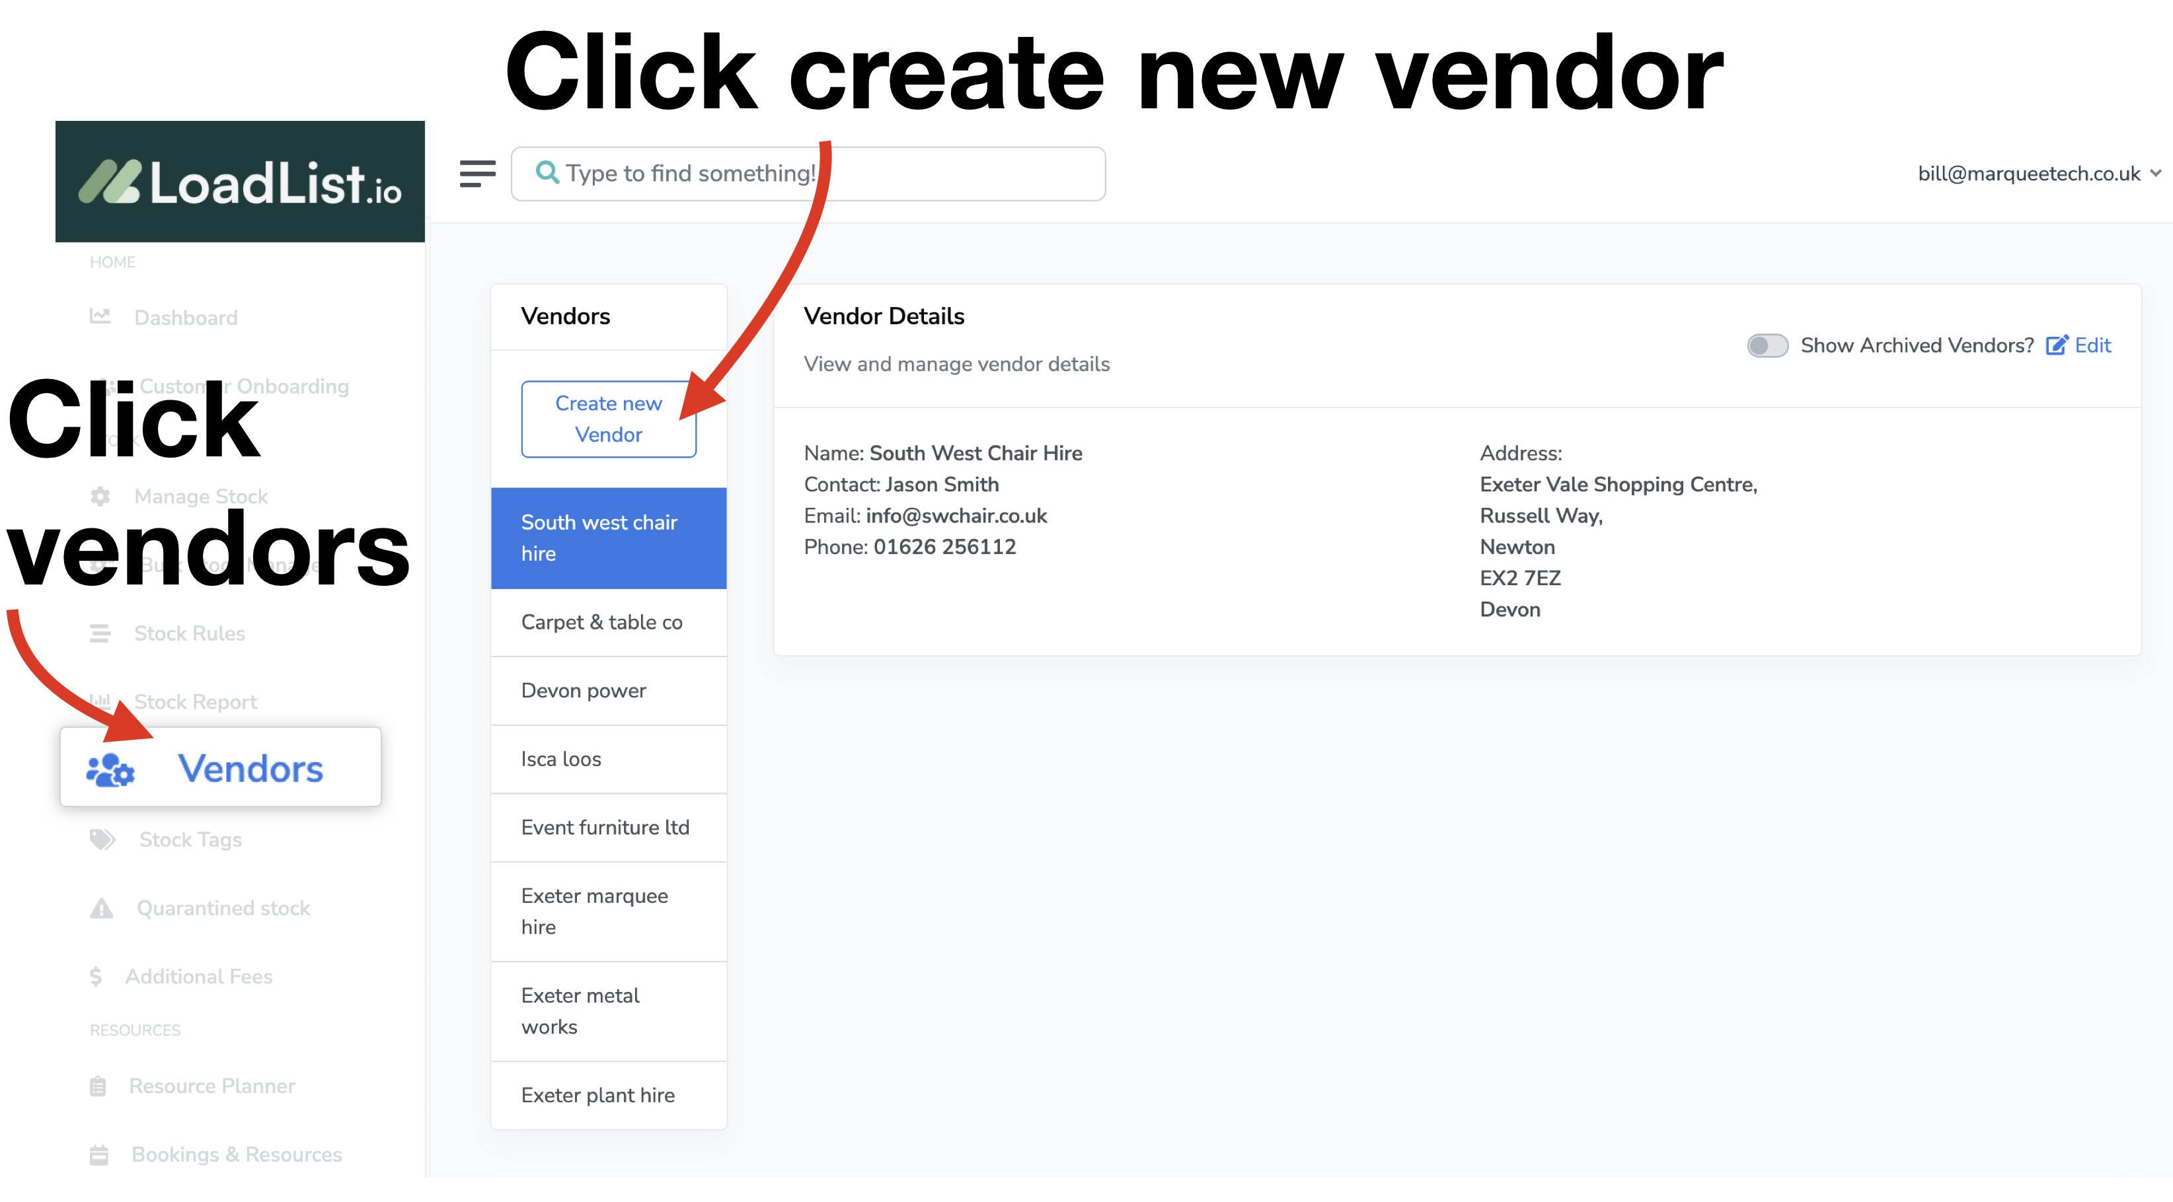This screenshot has height=1202, width=2173.
Task: Click the Edit link in Vendor Details
Action: (2092, 345)
